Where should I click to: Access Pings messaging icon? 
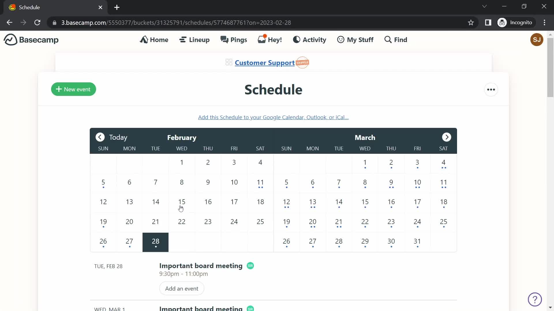(224, 39)
